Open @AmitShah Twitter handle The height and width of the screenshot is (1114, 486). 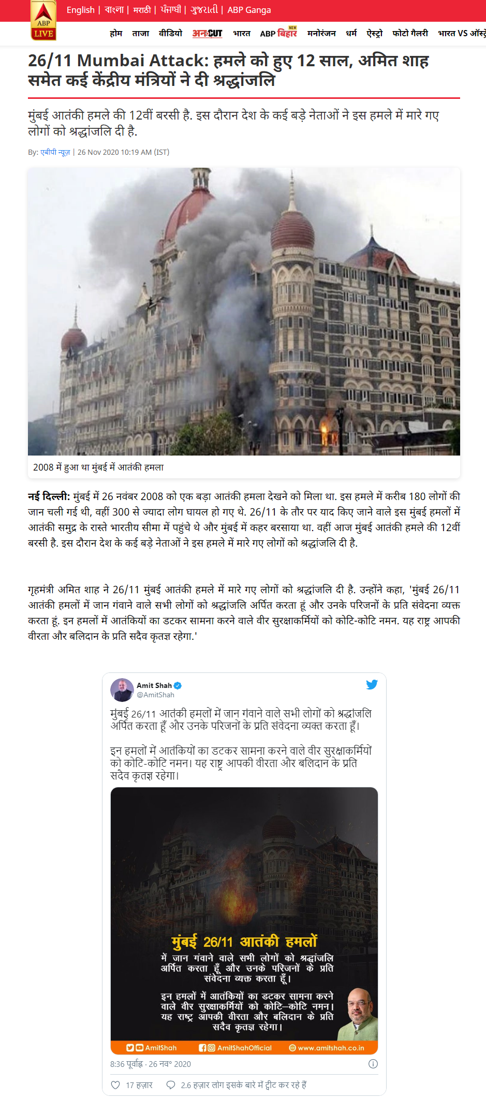155,695
